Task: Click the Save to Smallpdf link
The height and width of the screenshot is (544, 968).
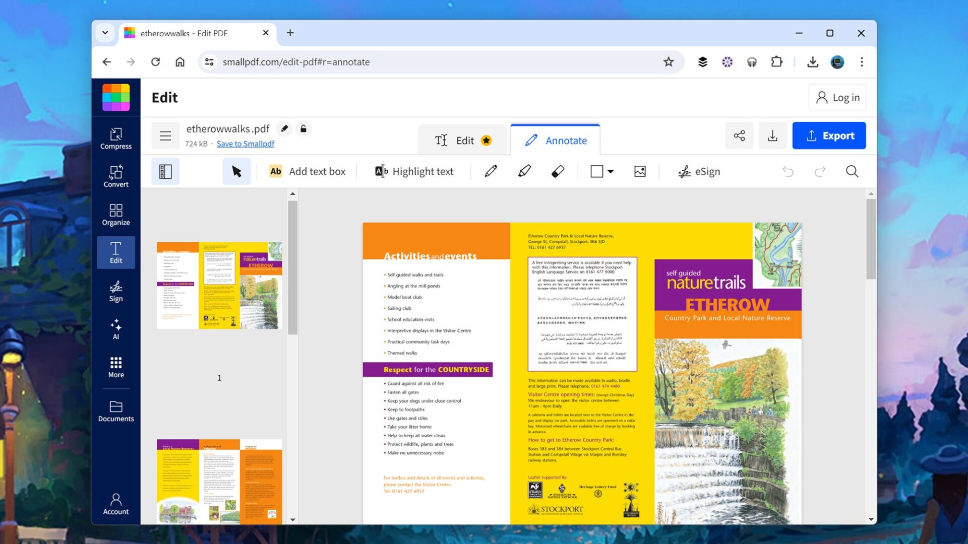Action: (x=245, y=144)
